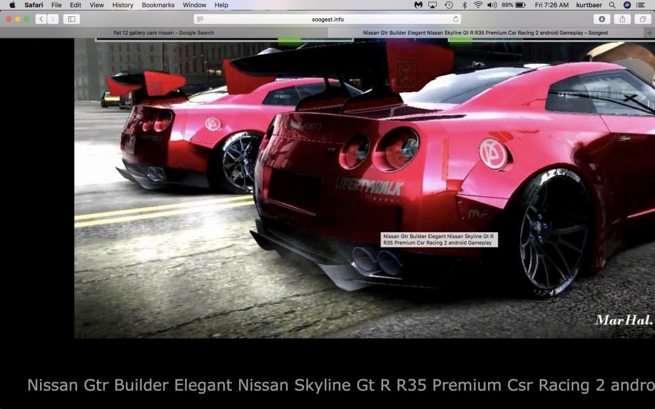Go forward to the next page

click(x=53, y=19)
